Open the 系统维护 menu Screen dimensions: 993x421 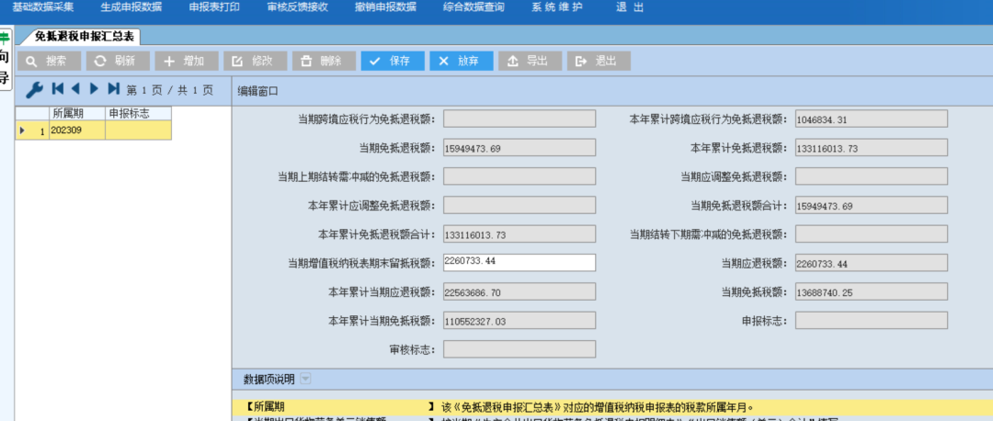[x=556, y=7]
